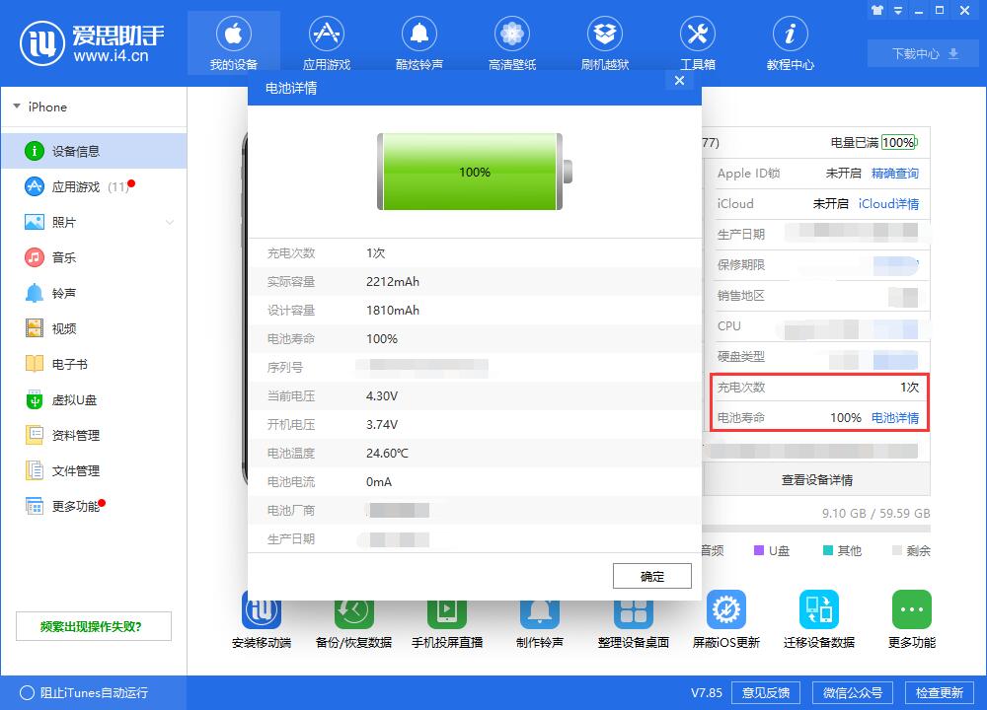Open the 工具箱 toolbox

(x=698, y=41)
